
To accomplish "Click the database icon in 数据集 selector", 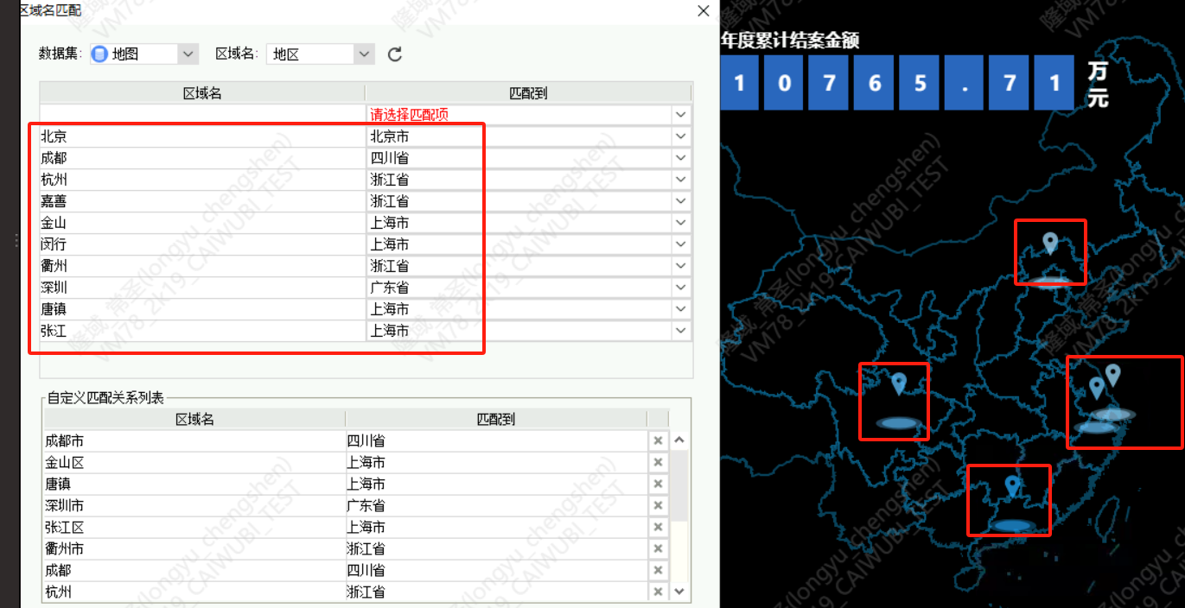I will click(x=100, y=54).
